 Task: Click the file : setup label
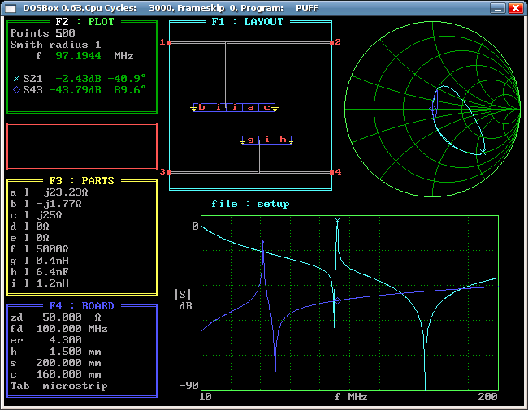250,204
